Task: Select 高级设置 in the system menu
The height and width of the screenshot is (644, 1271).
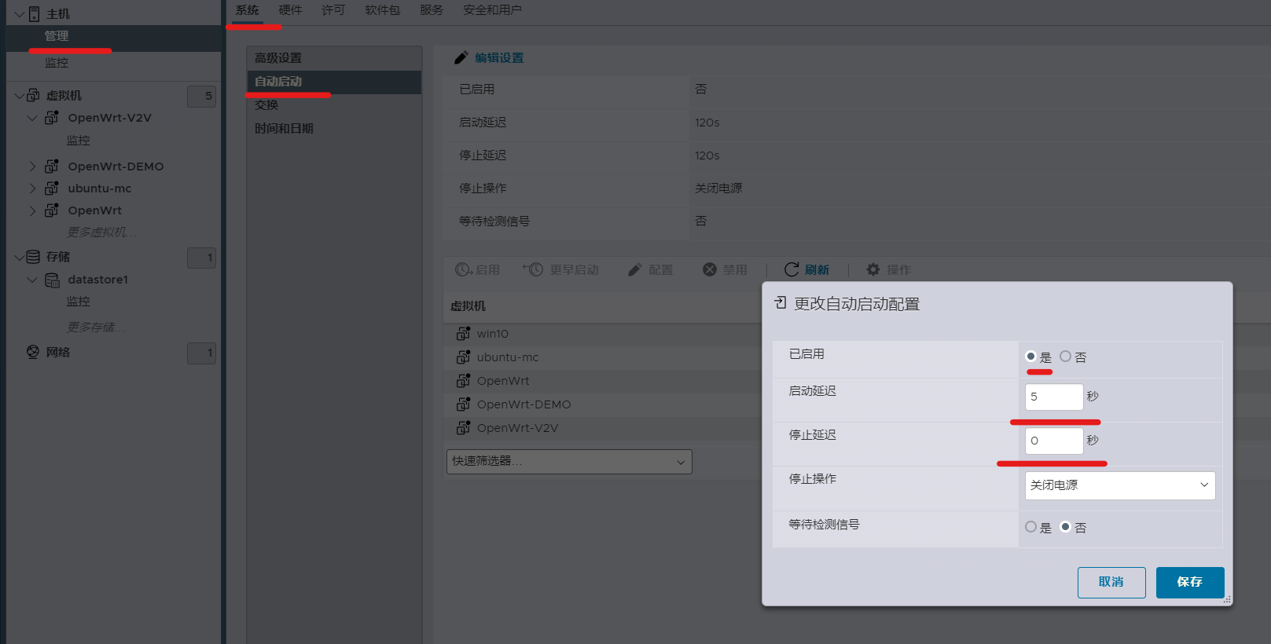Action: [x=334, y=58]
